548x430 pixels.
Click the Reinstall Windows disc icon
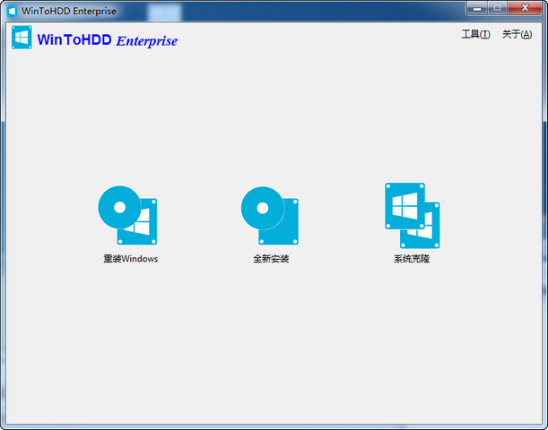pyautogui.click(x=127, y=215)
